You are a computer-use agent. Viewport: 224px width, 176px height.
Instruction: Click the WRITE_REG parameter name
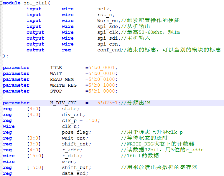[x=63, y=85]
